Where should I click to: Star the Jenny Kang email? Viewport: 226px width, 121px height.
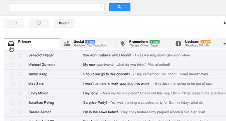pos(20,74)
